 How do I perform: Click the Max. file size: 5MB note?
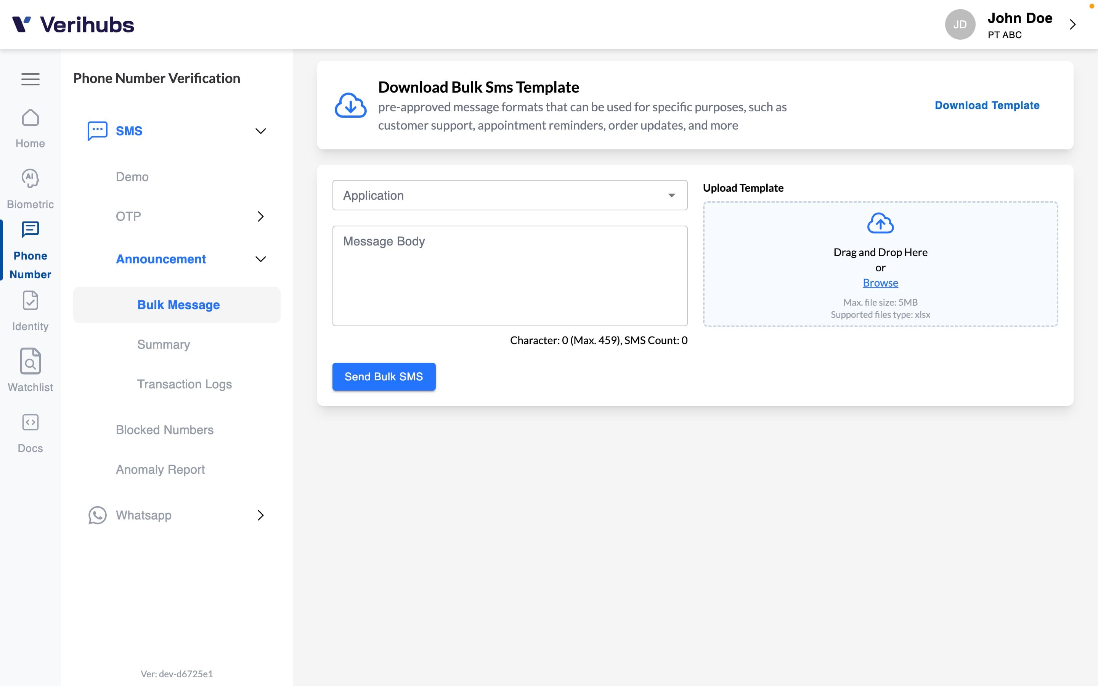[x=880, y=302]
